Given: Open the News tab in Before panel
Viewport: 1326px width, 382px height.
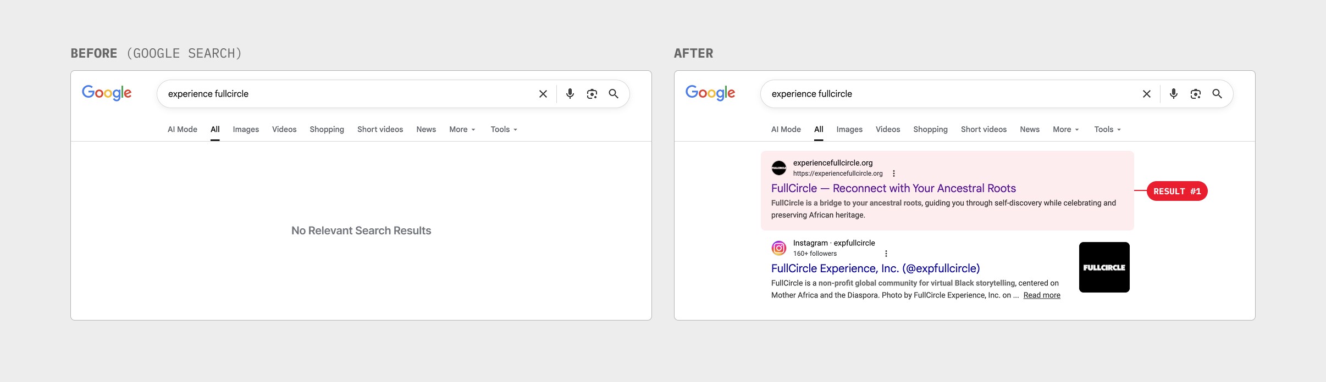Looking at the screenshot, I should (426, 130).
